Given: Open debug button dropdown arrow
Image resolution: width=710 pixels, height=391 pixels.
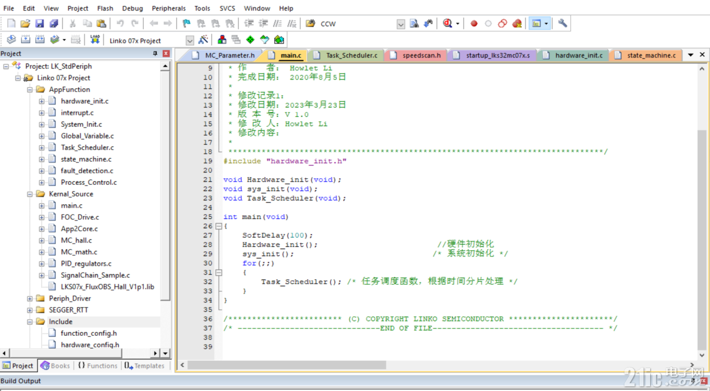Looking at the screenshot, I should 457,23.
